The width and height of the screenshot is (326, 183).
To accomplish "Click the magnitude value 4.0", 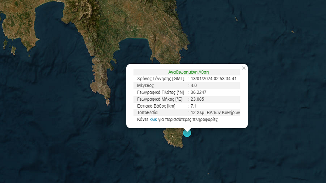I will point(194,86).
